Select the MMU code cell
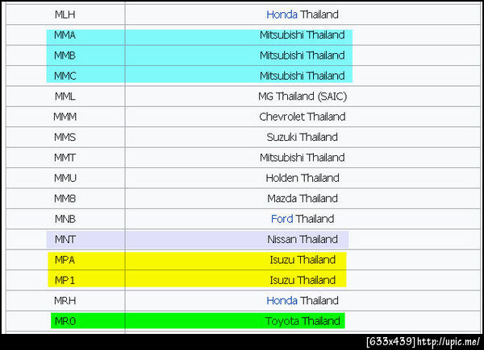The width and height of the screenshot is (484, 350). [65, 178]
